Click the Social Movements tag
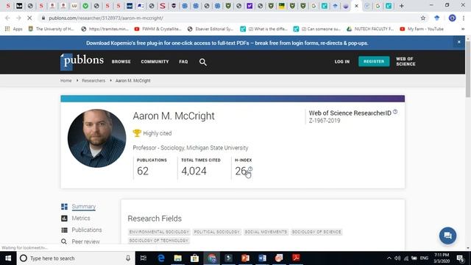 pos(266,232)
